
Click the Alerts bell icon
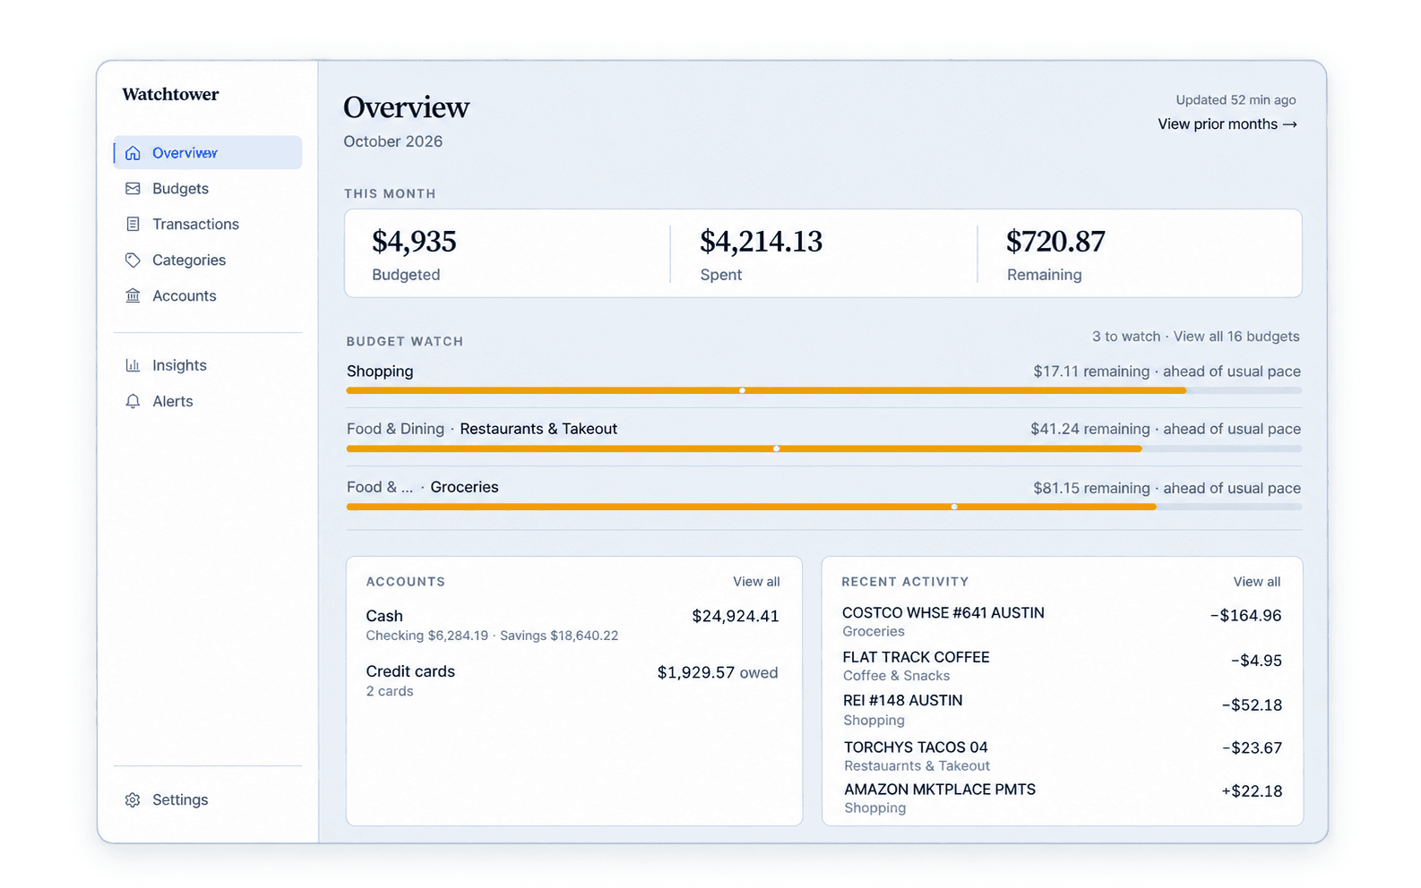(133, 401)
